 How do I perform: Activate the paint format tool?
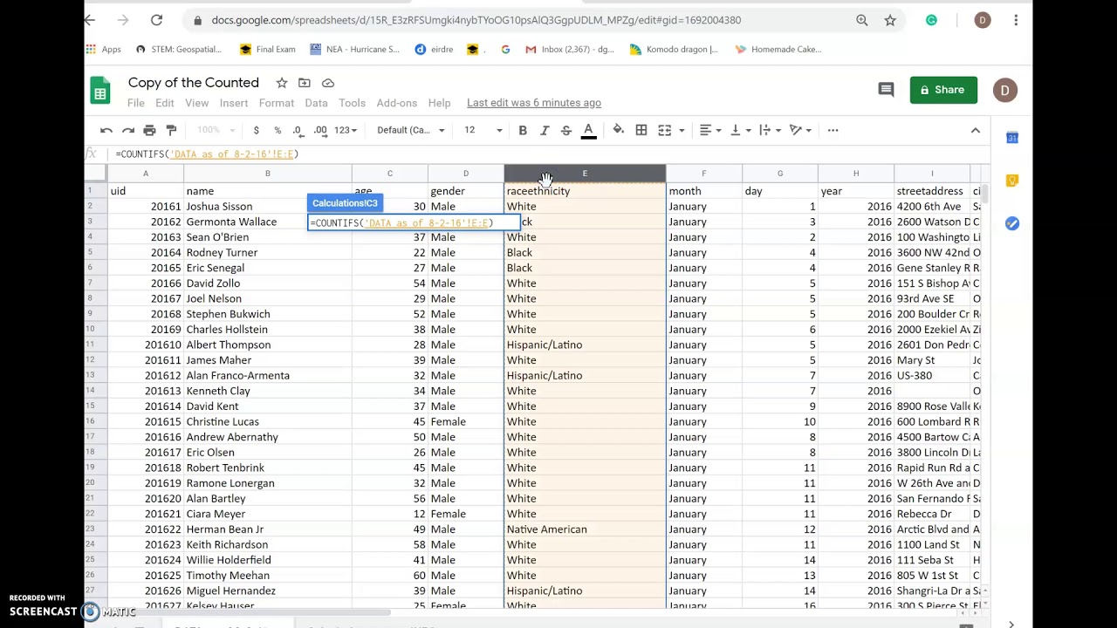tap(171, 130)
